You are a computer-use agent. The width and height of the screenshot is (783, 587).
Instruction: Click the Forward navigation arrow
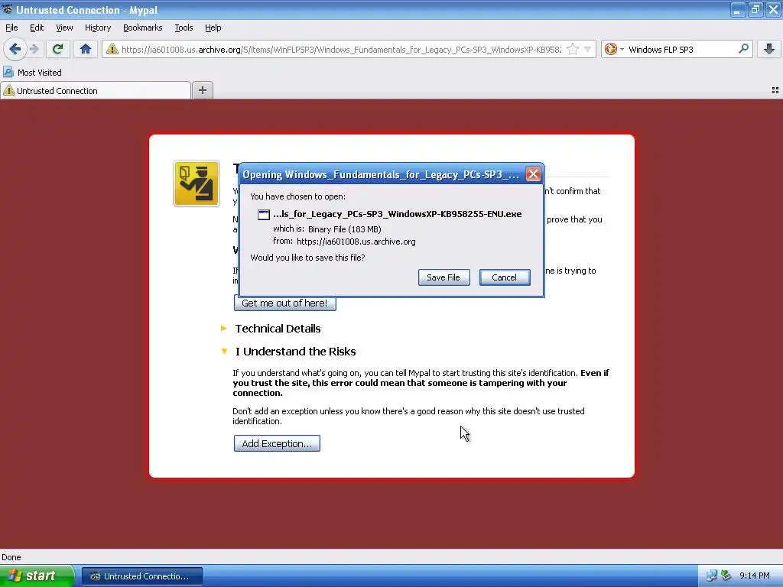pos(34,49)
